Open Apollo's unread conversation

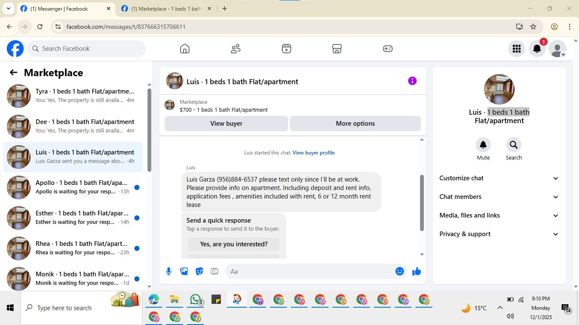tap(73, 187)
